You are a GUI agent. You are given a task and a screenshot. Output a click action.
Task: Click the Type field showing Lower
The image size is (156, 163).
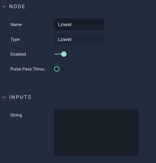(x=79, y=39)
